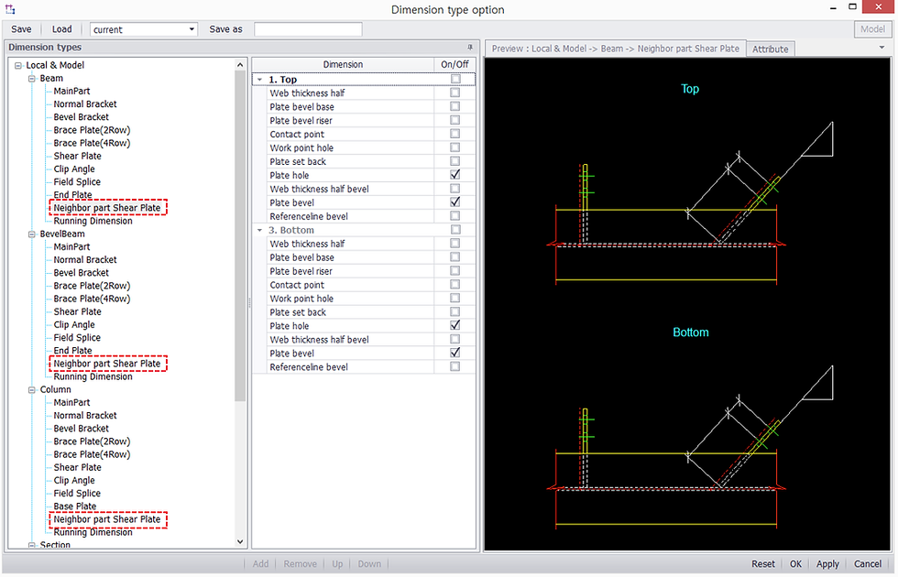
Task: Select Base Plate under Column
Action: 75,506
